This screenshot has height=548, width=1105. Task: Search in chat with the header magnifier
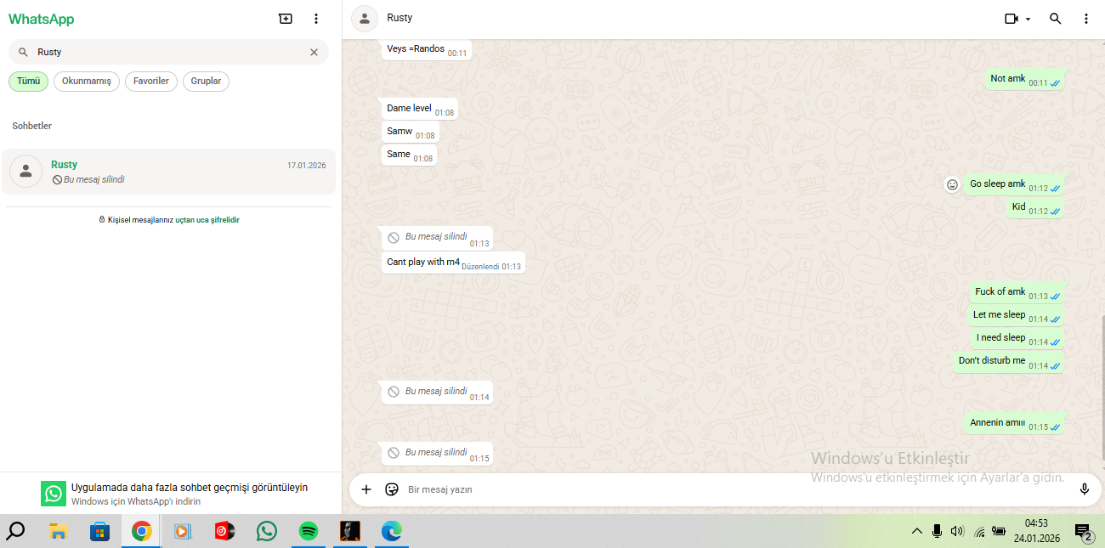click(1056, 19)
